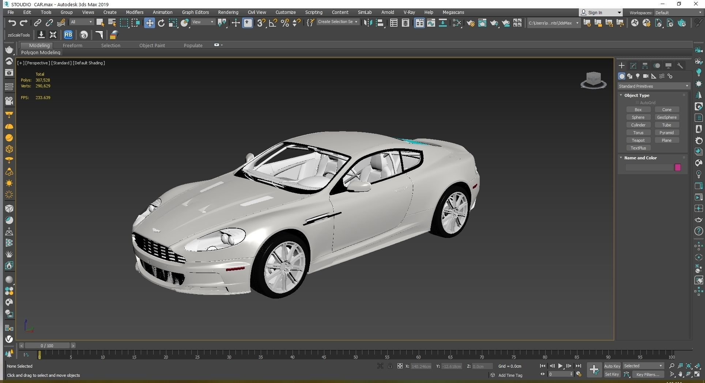This screenshot has width=705, height=383.
Task: Open the Scene Explorer toggle icon
Action: [394, 23]
